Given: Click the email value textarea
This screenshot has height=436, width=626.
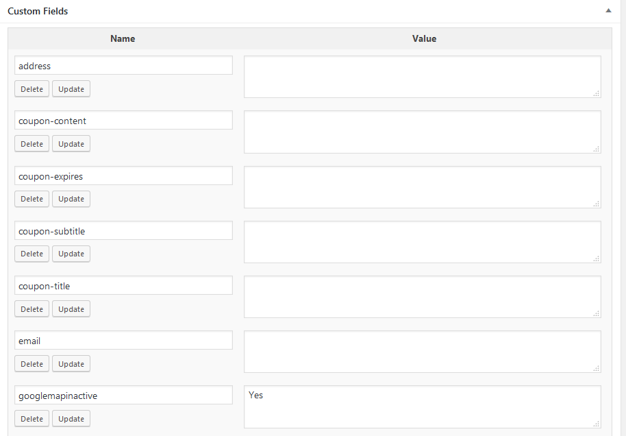Looking at the screenshot, I should coord(422,352).
